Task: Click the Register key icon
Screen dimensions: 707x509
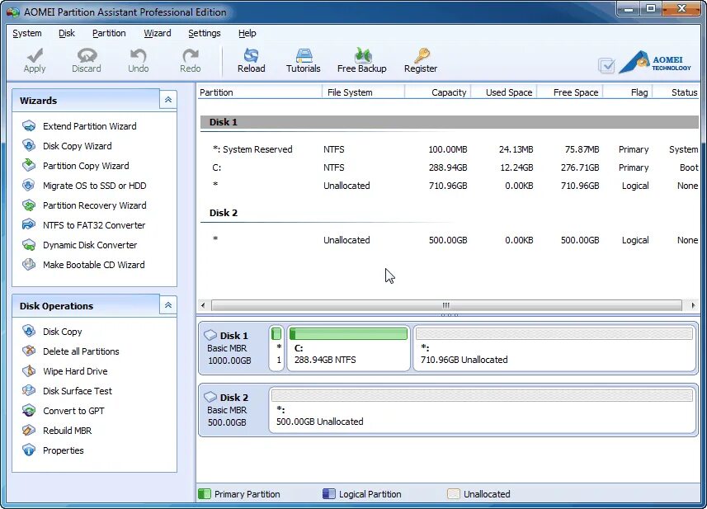Action: pyautogui.click(x=422, y=55)
